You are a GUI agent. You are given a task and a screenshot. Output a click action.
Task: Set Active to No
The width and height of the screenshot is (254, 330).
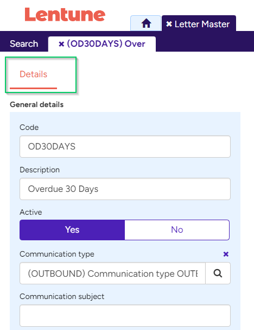coord(177,230)
